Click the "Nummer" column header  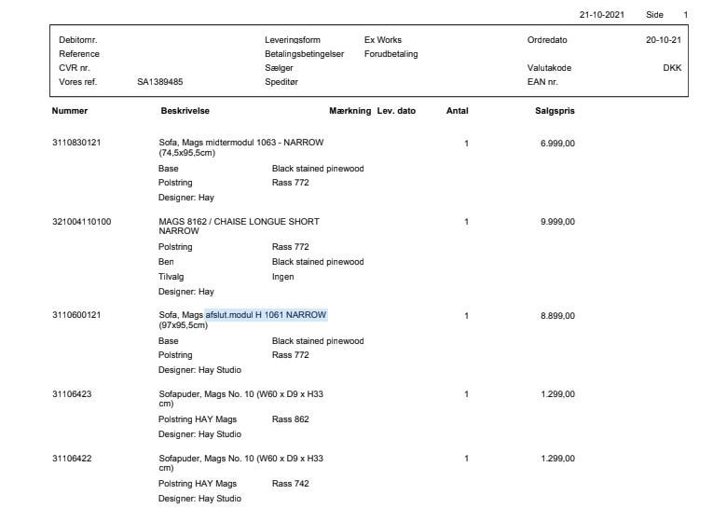click(x=70, y=111)
